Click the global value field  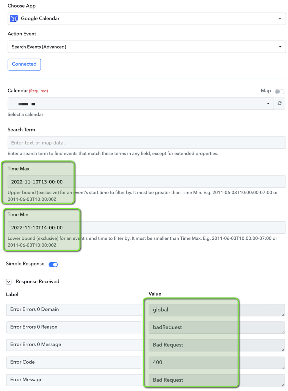[x=217, y=310]
